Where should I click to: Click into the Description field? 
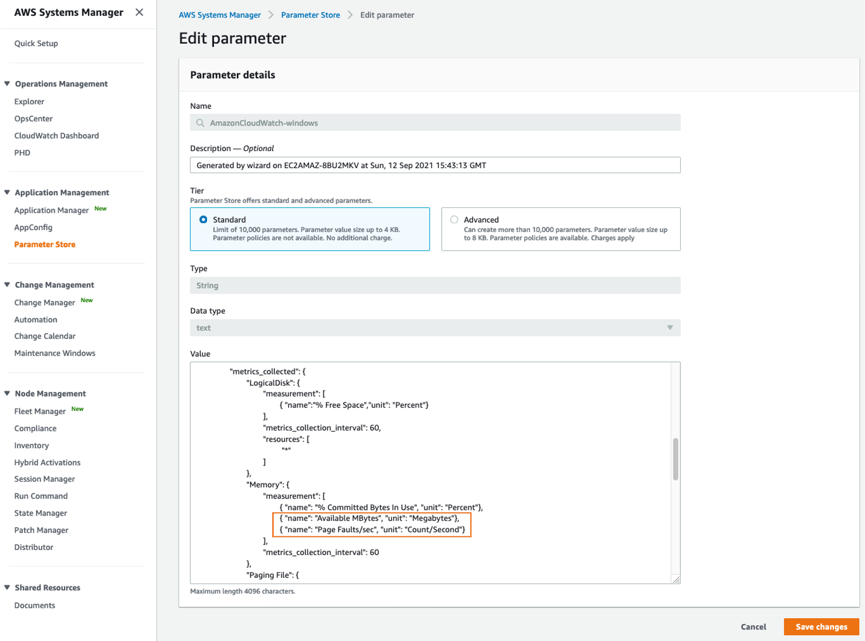[435, 165]
